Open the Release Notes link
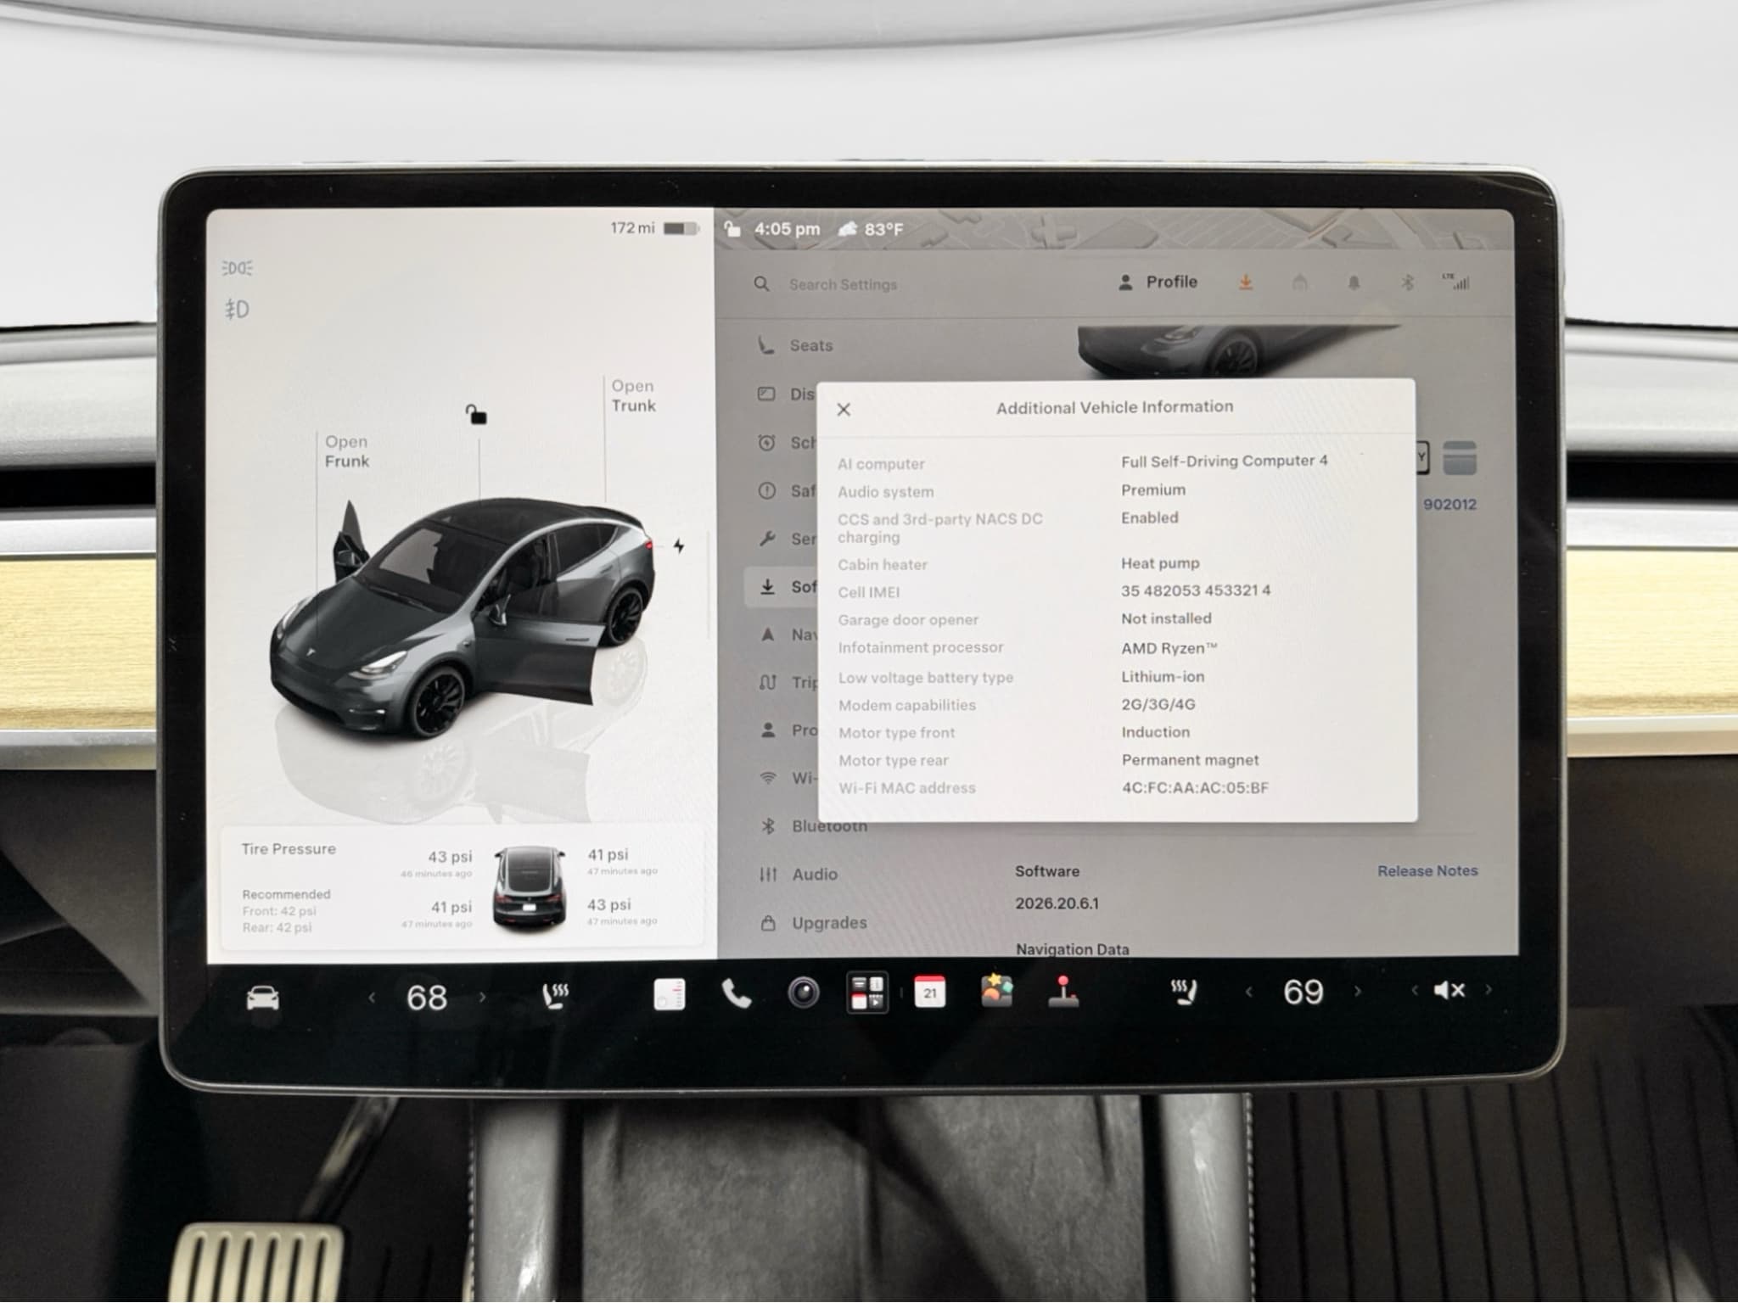 pyautogui.click(x=1427, y=871)
